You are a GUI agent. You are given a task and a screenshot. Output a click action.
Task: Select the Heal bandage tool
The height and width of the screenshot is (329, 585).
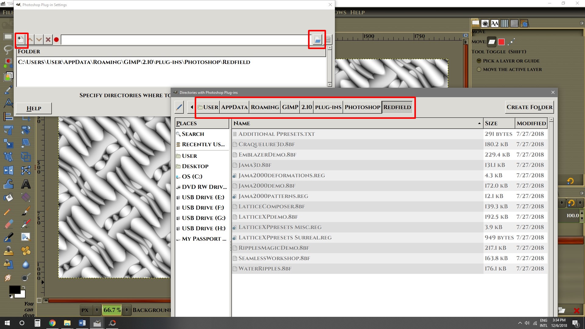26,251
